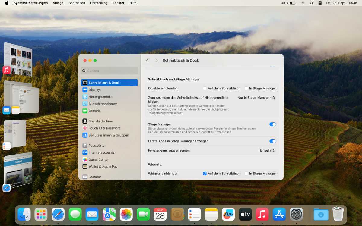This screenshot has height=226, width=362.
Task: Uncheck Widgets einblenden Auf dem Schreibtisch
Action: pyautogui.click(x=205, y=174)
